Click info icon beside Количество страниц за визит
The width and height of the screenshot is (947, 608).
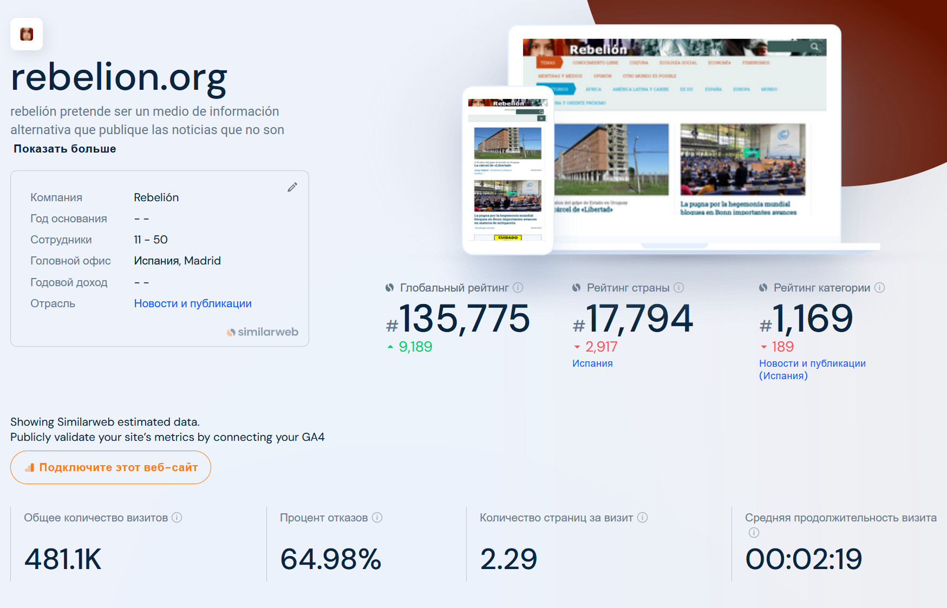[x=643, y=518]
